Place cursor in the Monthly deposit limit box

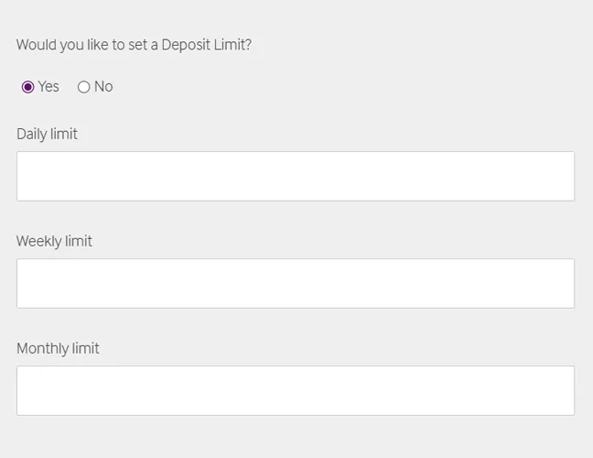coord(296,390)
